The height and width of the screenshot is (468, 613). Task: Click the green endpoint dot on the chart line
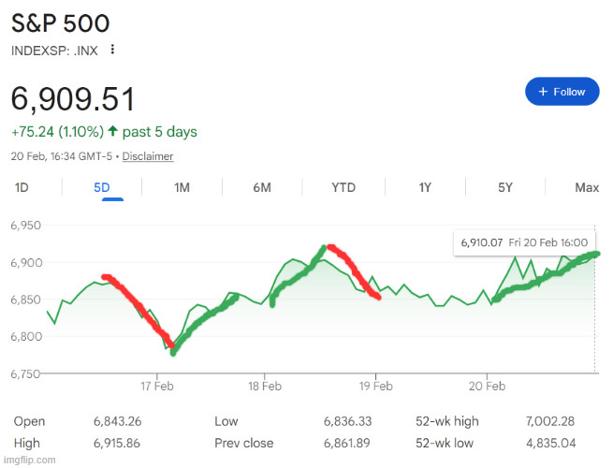point(596,254)
